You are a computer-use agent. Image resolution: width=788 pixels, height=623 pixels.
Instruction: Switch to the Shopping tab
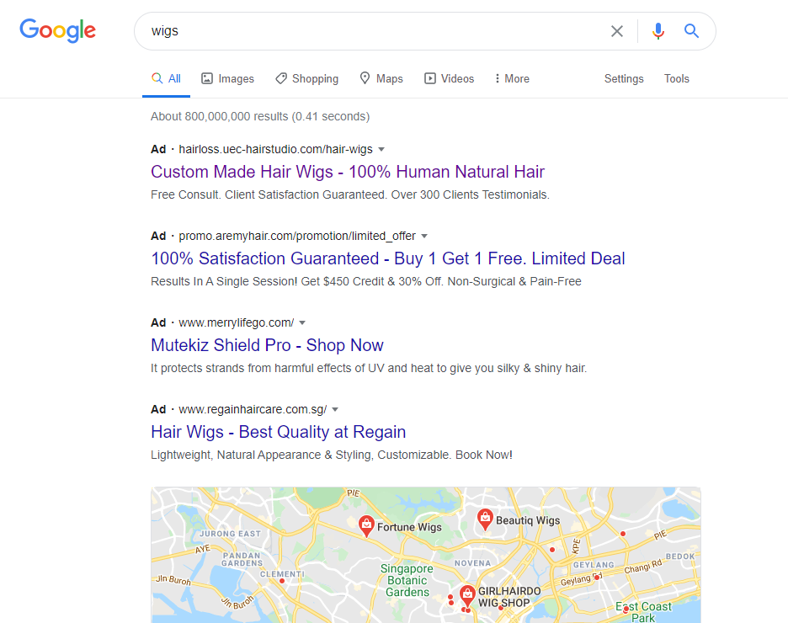pos(307,79)
